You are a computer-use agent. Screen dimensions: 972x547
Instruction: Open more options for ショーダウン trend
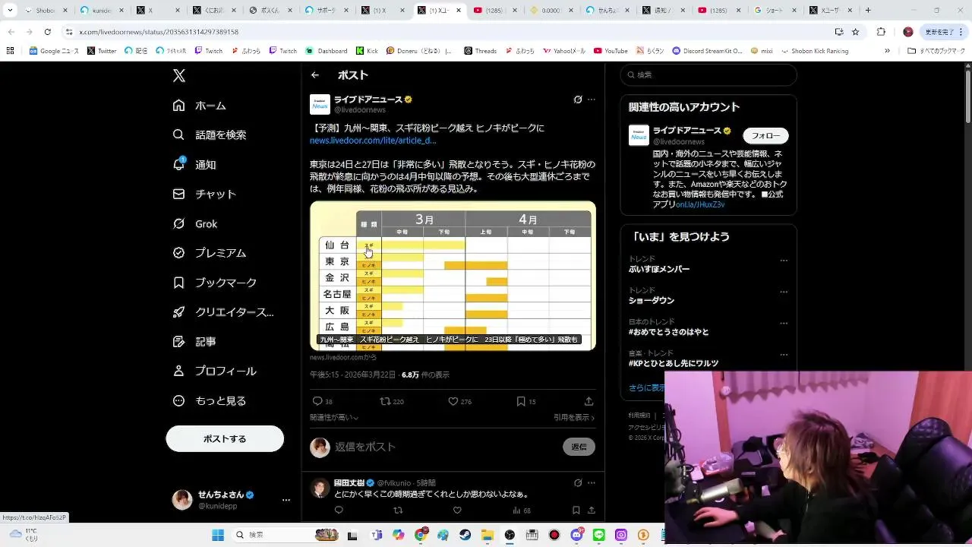coord(784,292)
